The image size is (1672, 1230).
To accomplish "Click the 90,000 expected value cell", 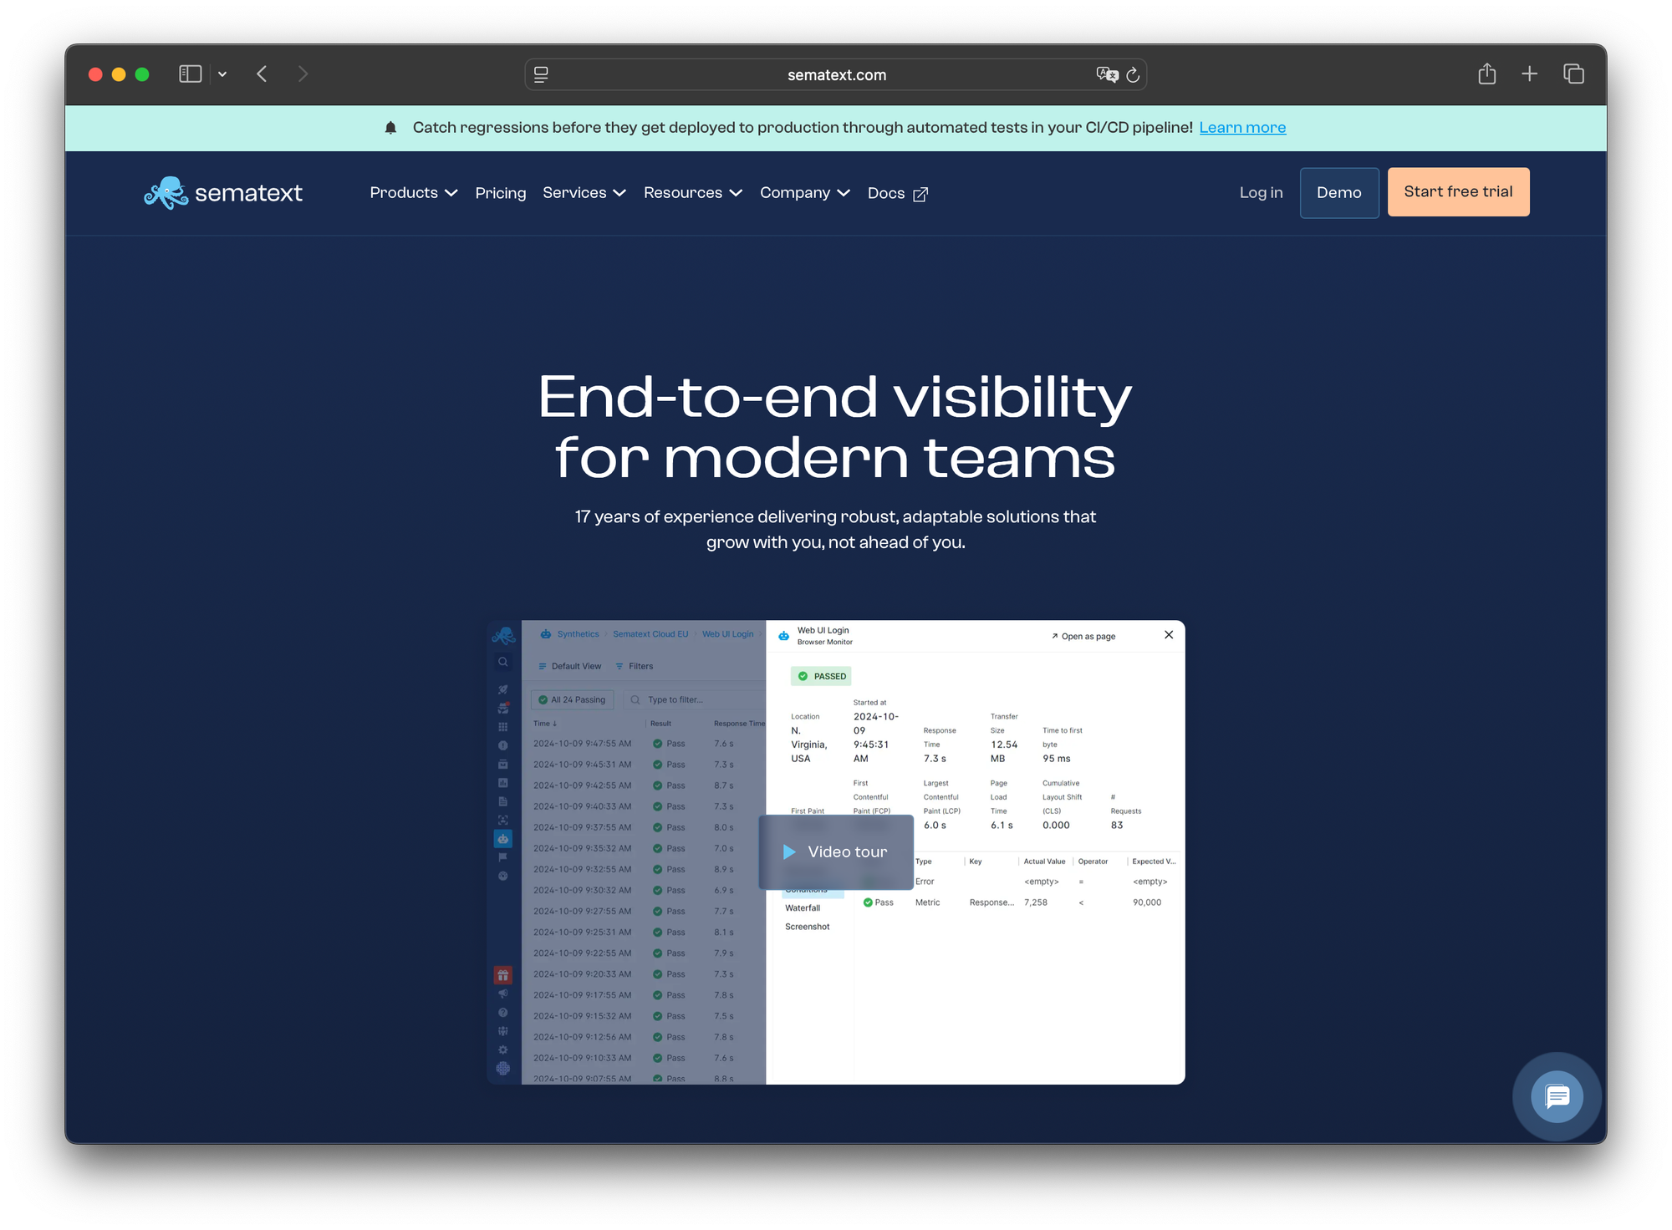I will coord(1147,902).
